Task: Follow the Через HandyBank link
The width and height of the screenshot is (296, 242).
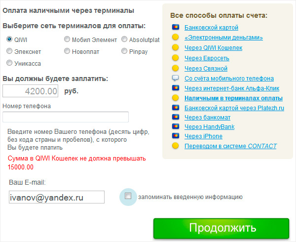Action: click(210, 127)
